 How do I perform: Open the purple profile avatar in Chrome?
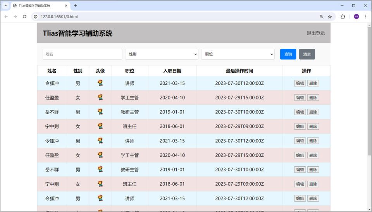(356, 17)
